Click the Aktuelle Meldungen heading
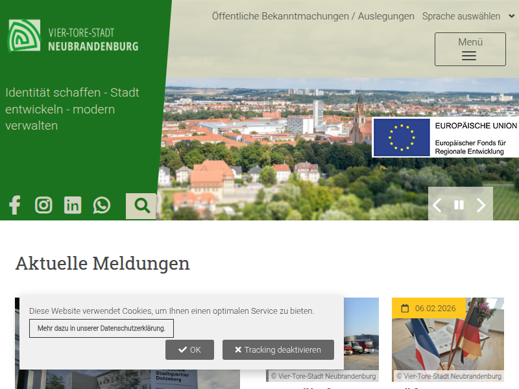Viewport: 519px width, 389px height. pos(103,263)
